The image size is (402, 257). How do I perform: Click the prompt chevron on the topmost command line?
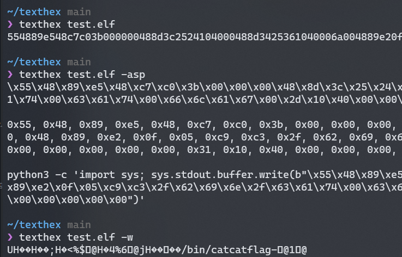[x=11, y=25]
